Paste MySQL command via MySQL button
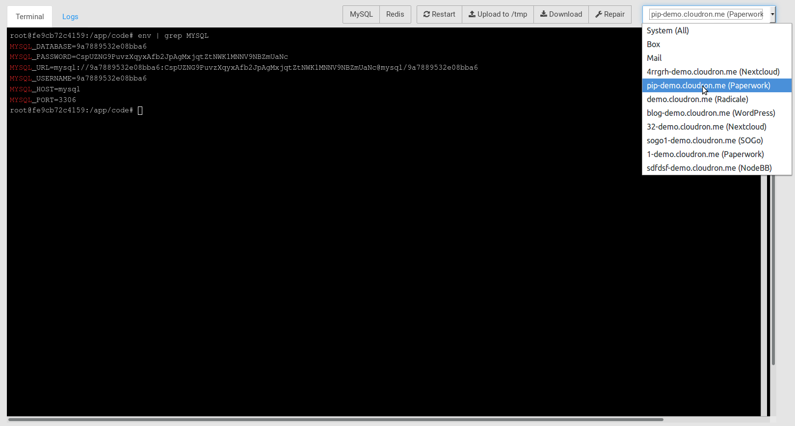Viewport: 795px width, 426px height. (361, 14)
